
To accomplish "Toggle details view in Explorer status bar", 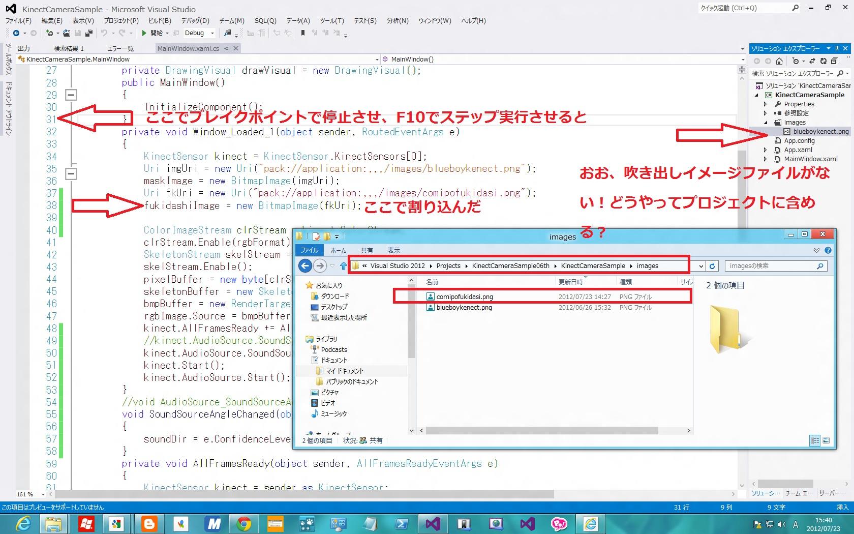I will point(815,441).
